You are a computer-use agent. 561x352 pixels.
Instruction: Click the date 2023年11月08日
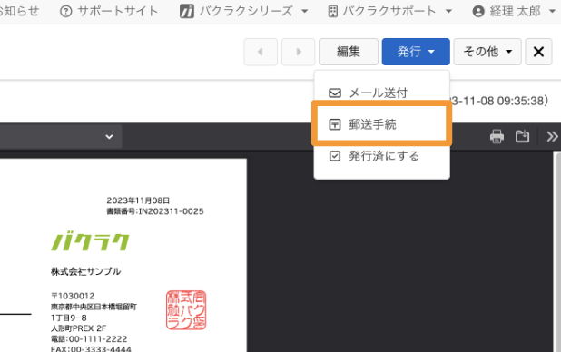(x=138, y=200)
